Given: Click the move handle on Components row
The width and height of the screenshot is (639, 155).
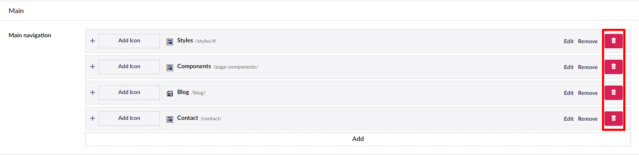Looking at the screenshot, I should [92, 67].
